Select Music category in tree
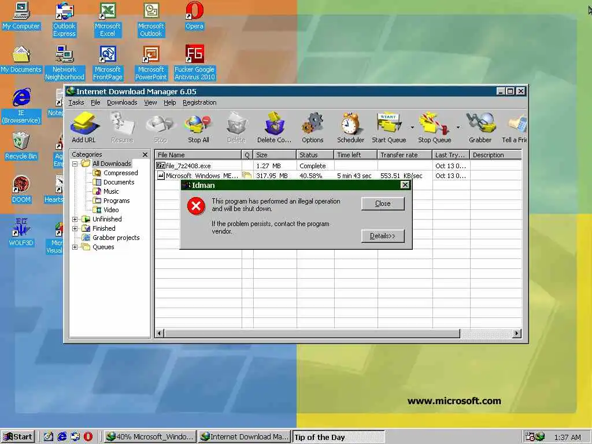Viewport: 592px width, 444px height. (106, 191)
